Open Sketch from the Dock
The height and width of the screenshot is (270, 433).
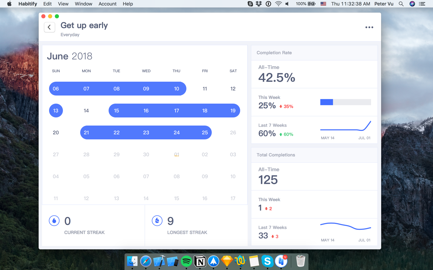coord(227,261)
